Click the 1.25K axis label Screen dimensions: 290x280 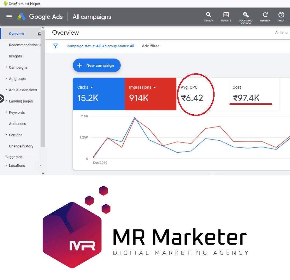pyautogui.click(x=84, y=137)
